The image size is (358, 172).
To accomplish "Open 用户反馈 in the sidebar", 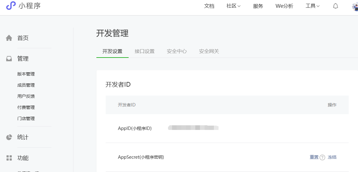I will tap(26, 97).
